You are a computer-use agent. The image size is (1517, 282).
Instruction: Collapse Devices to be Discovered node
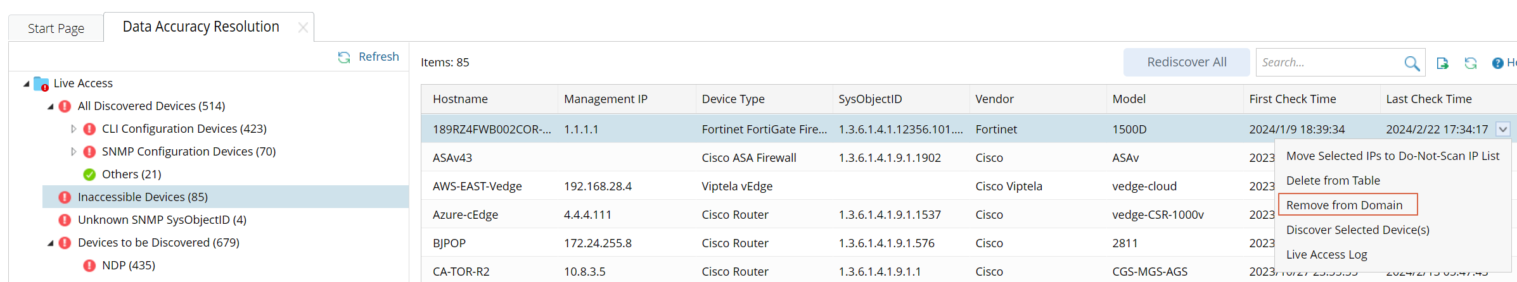click(x=51, y=243)
